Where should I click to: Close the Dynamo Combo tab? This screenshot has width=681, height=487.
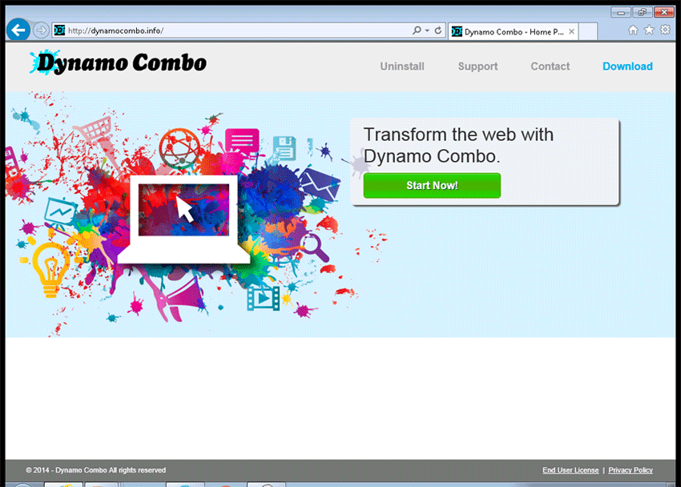pos(570,30)
